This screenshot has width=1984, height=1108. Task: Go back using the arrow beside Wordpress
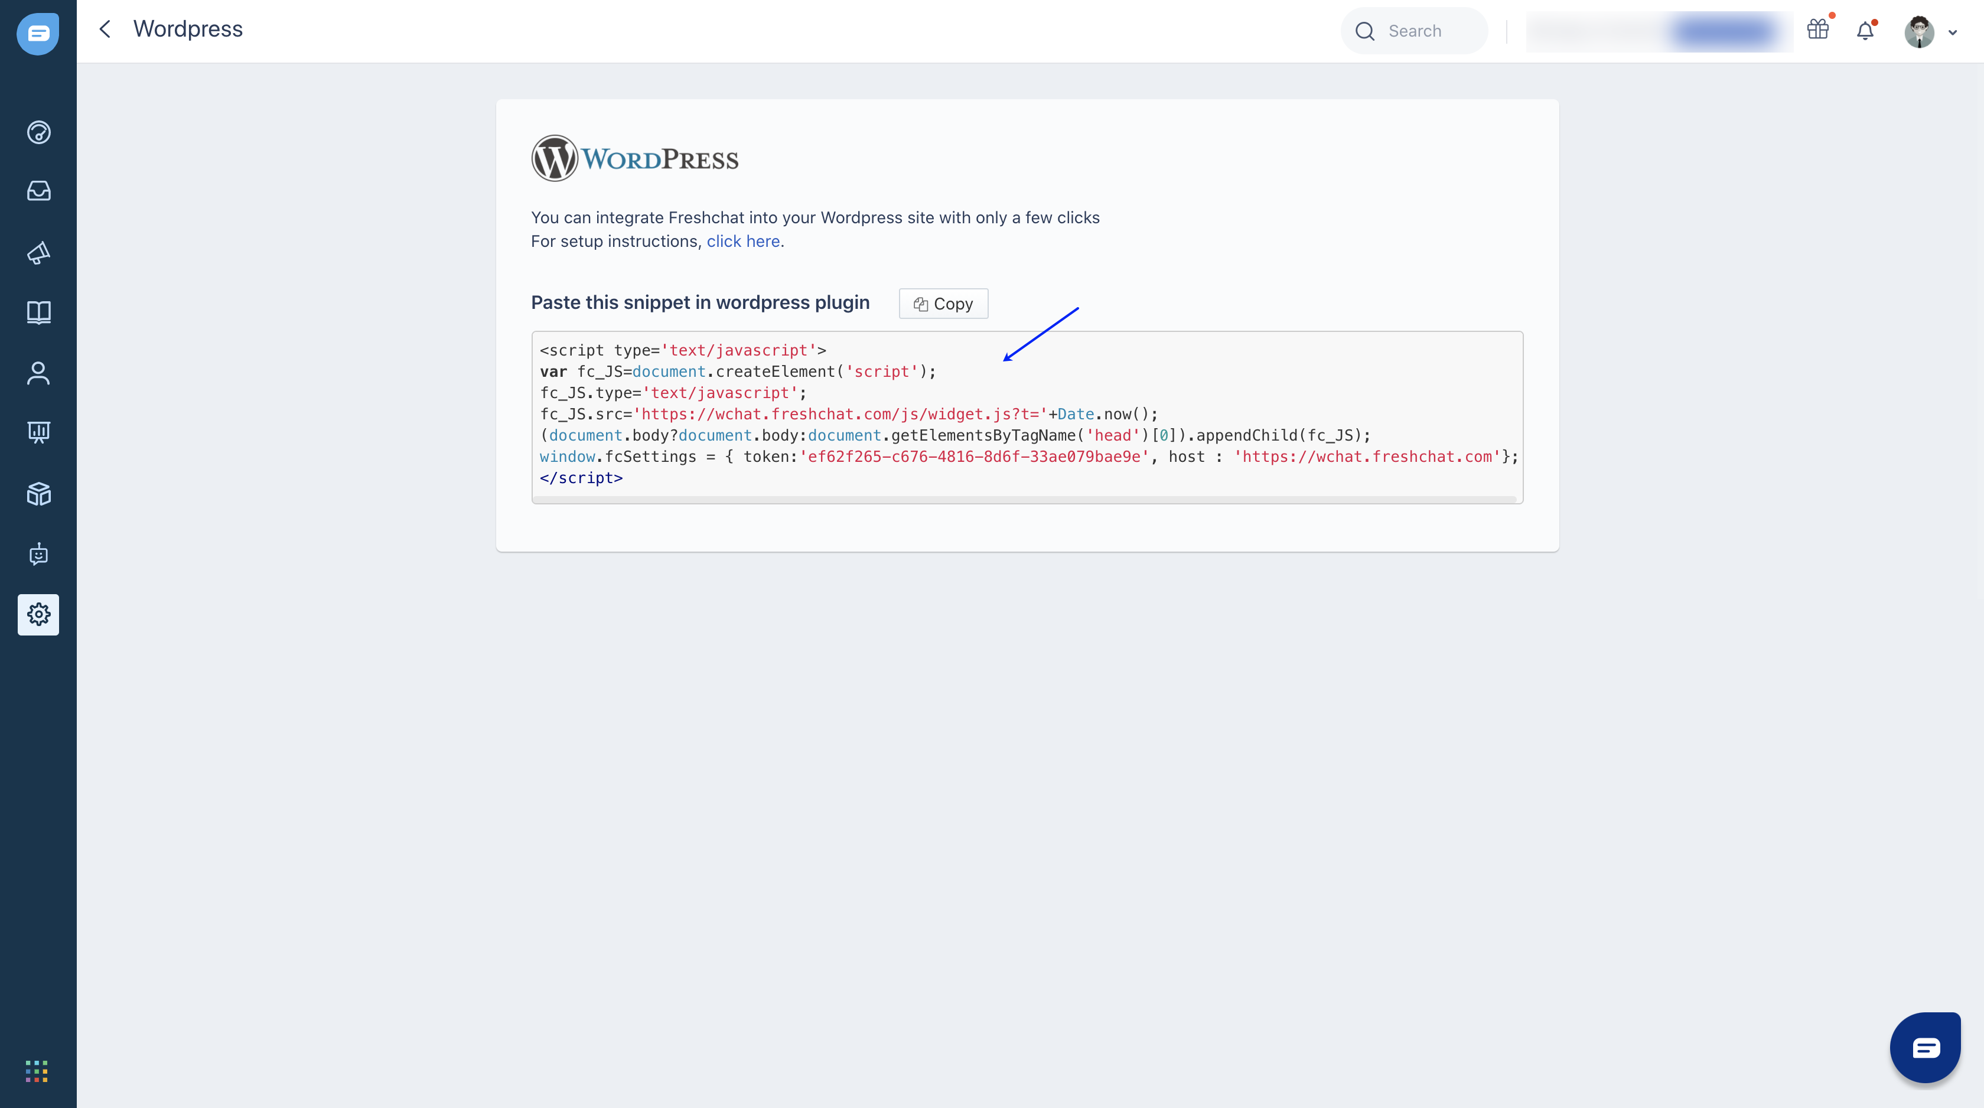click(x=106, y=30)
